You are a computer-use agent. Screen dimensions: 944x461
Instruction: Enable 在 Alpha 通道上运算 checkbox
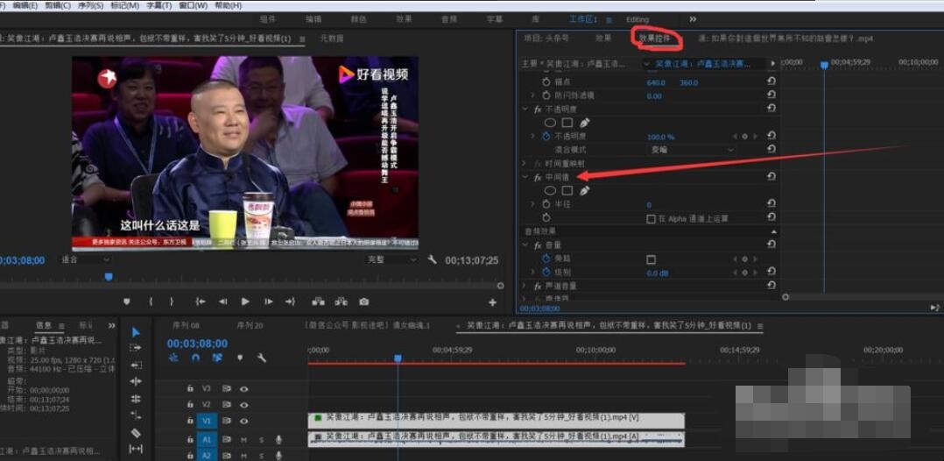click(x=651, y=219)
